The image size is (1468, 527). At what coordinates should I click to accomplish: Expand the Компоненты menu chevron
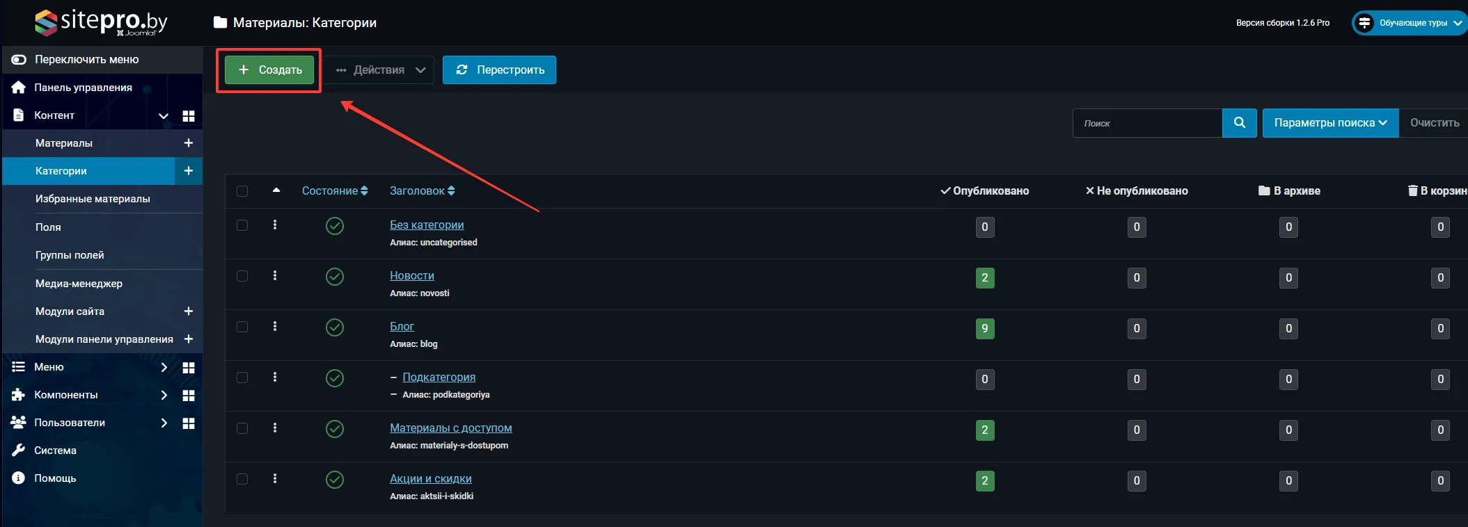[164, 396]
